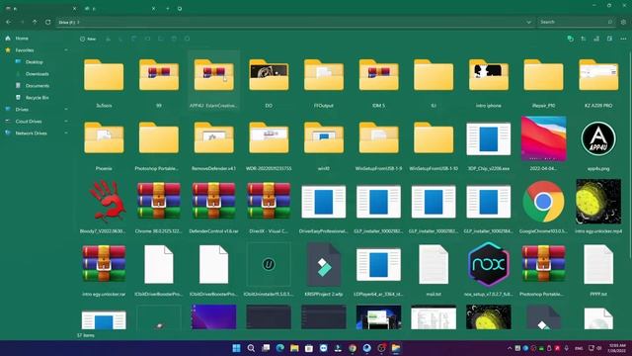Click the New item button
Image resolution: width=632 pixels, height=356 pixels.
pyautogui.click(x=88, y=39)
